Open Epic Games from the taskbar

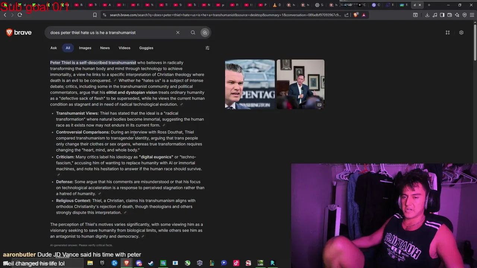(102, 263)
